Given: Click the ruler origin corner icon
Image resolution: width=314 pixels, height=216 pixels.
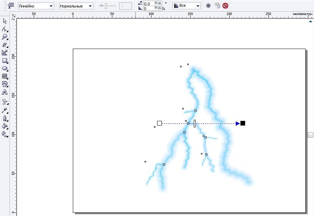Looking at the screenshot, I should tap(13, 15).
